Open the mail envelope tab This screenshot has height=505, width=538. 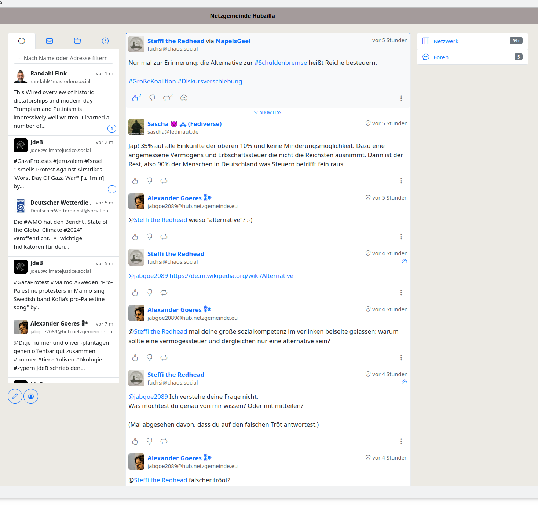click(50, 41)
